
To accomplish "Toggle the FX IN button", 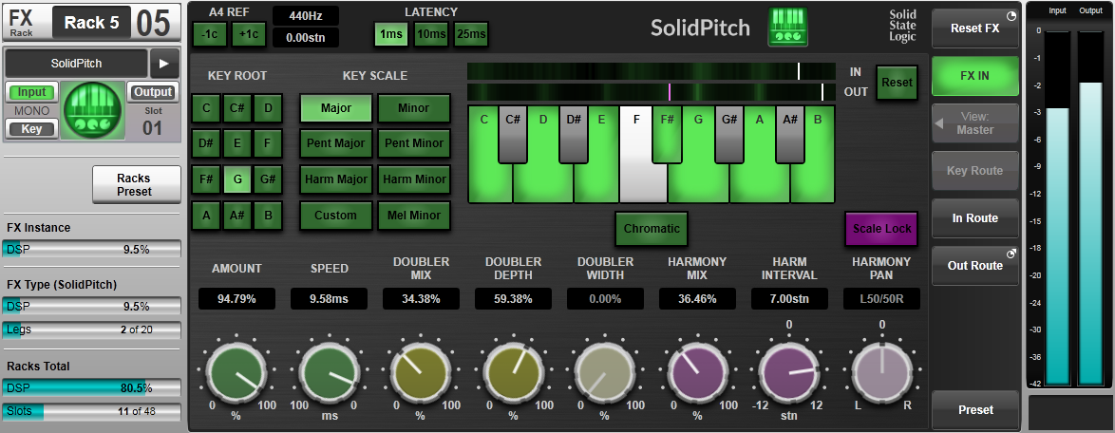I will coord(975,76).
